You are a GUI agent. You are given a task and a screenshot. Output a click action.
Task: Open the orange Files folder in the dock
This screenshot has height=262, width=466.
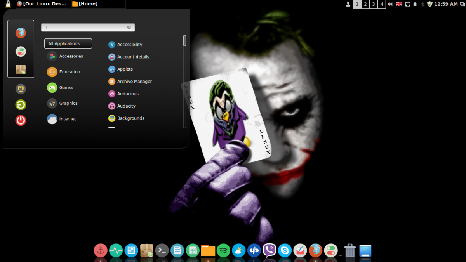208,250
